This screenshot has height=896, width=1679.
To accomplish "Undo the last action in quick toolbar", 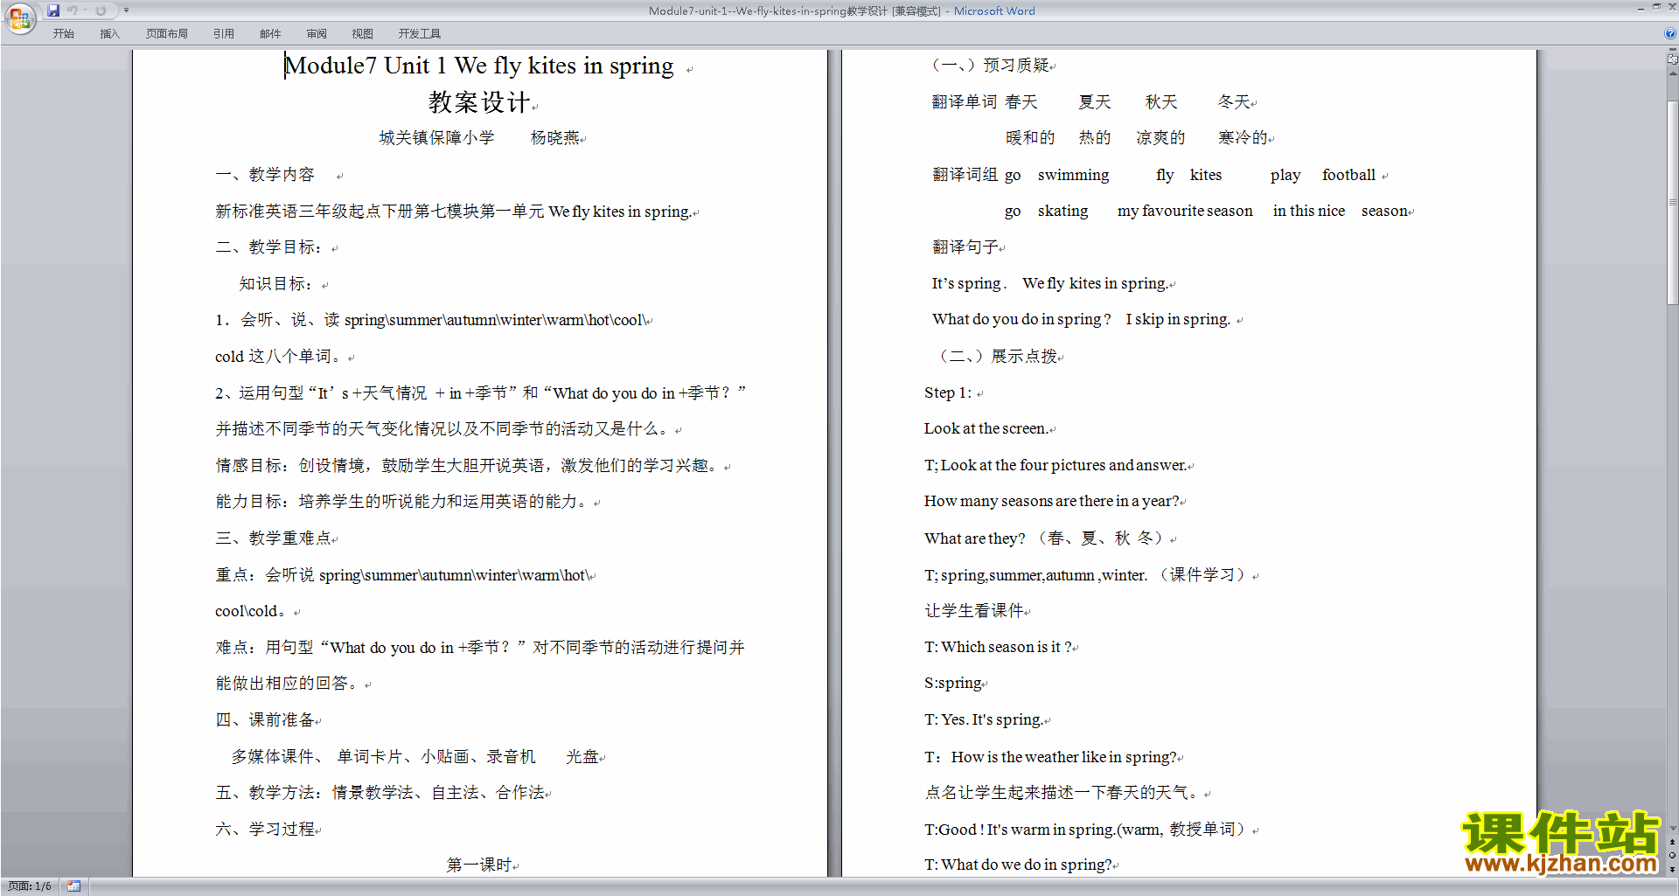I will [x=72, y=10].
